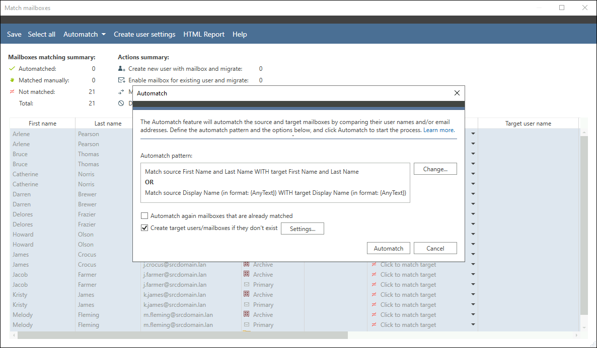597x348 pixels.
Task: Click Create user settings in toolbar
Action: point(144,34)
